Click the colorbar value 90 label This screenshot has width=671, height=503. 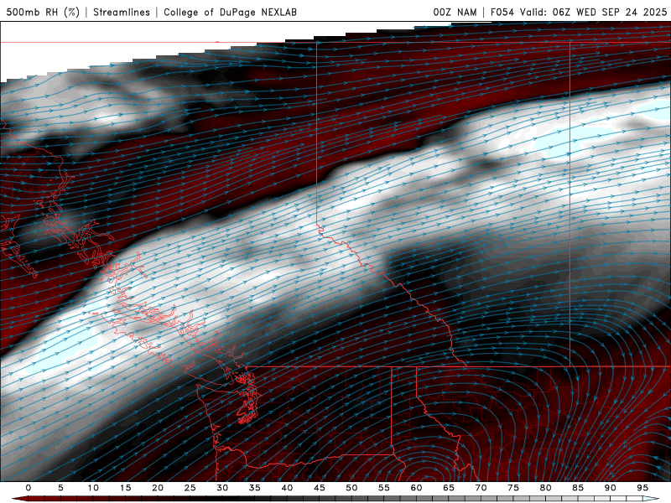click(x=610, y=488)
